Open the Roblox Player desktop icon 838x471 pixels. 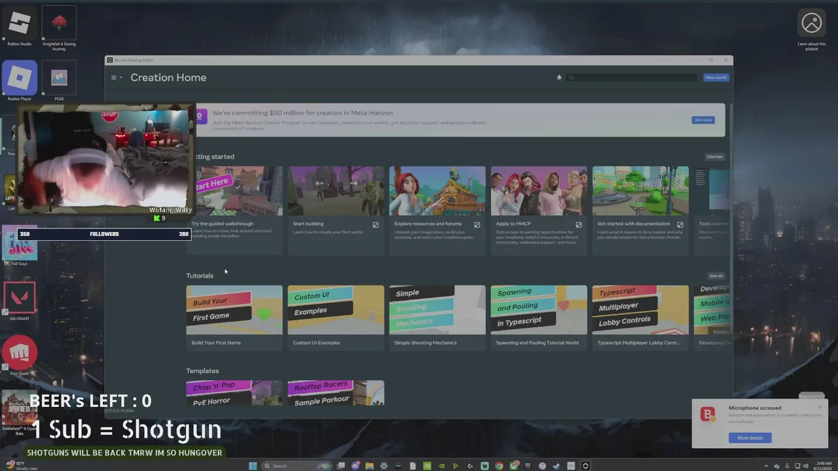click(20, 80)
